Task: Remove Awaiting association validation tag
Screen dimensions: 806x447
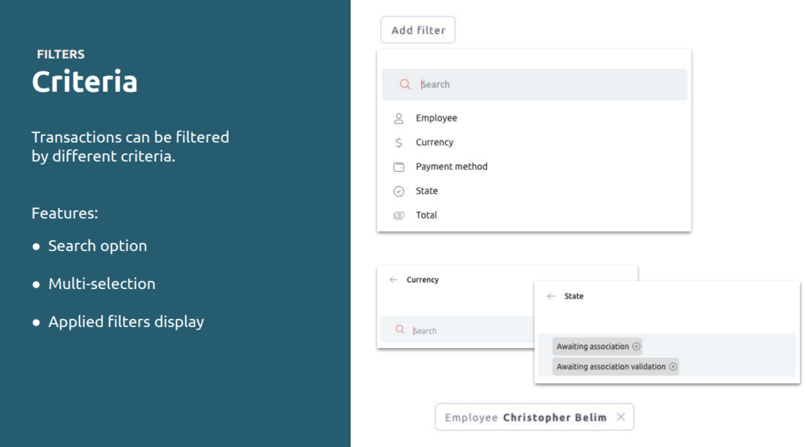Action: tap(672, 367)
